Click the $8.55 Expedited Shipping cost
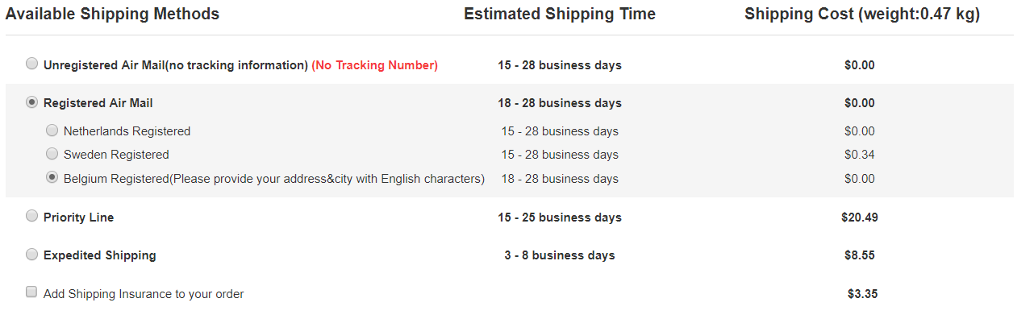Image resolution: width=1034 pixels, height=319 pixels. click(x=860, y=255)
